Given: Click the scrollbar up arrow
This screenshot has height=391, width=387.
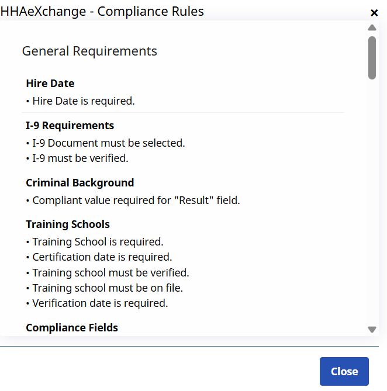Looking at the screenshot, I should pyautogui.click(x=372, y=27).
